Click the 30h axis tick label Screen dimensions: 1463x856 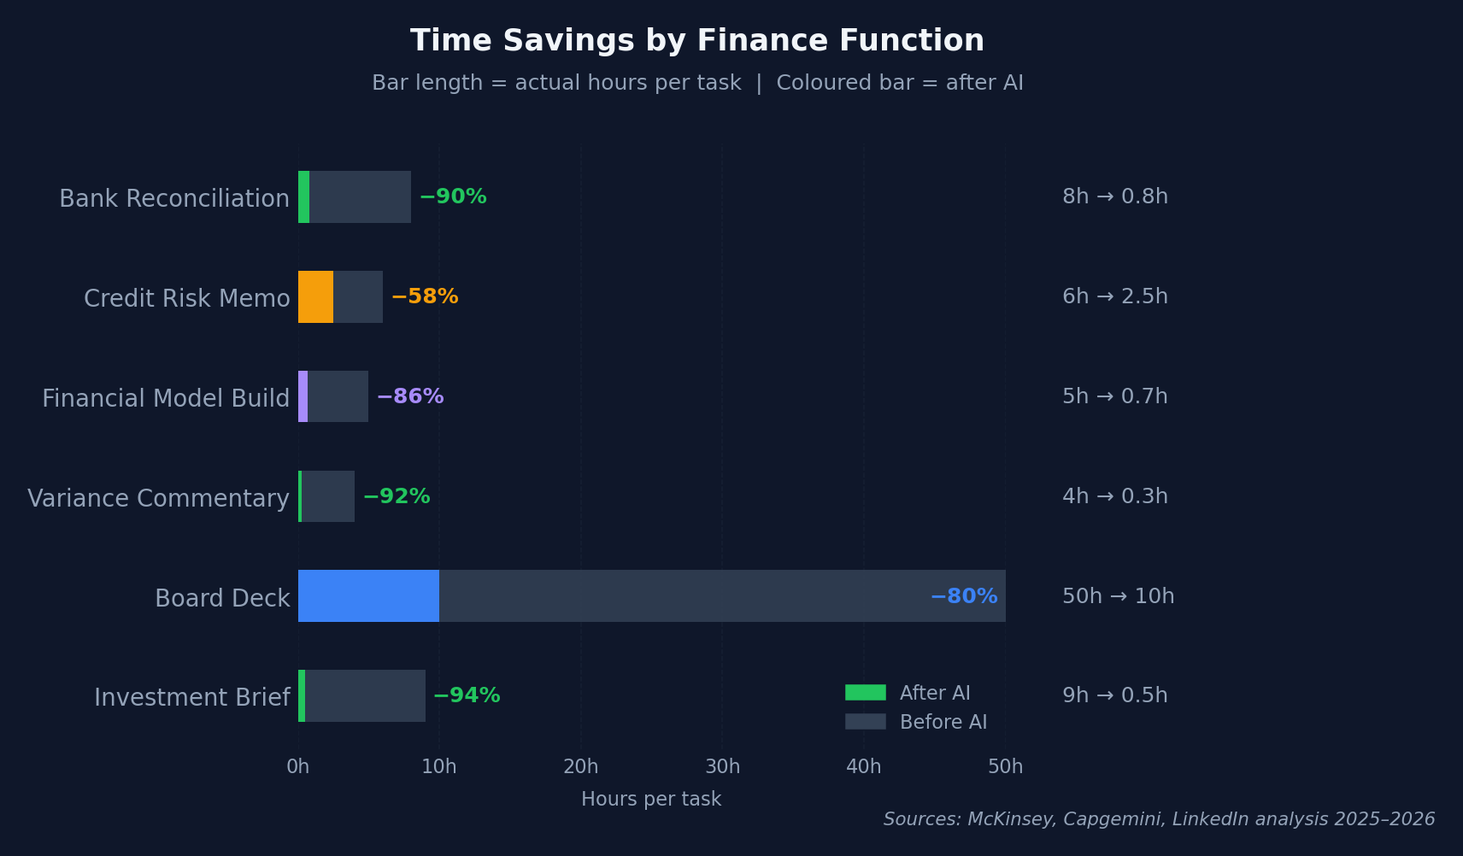[722, 766]
